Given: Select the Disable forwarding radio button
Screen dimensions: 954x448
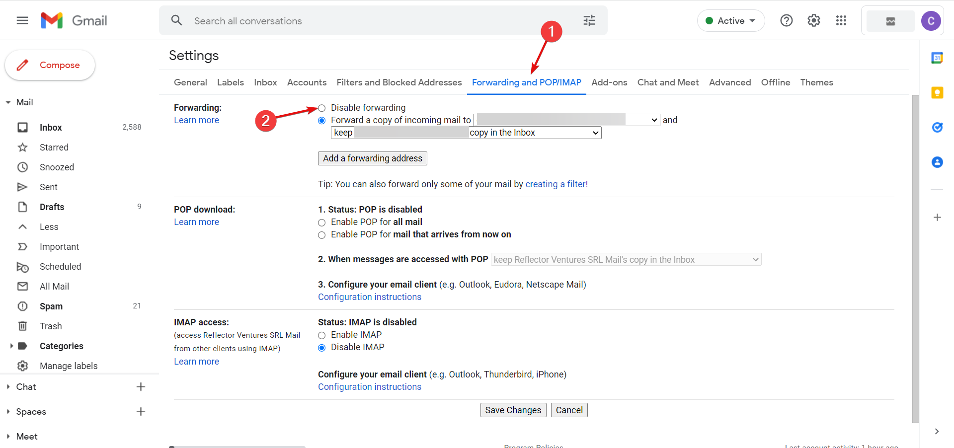Looking at the screenshot, I should (x=322, y=108).
